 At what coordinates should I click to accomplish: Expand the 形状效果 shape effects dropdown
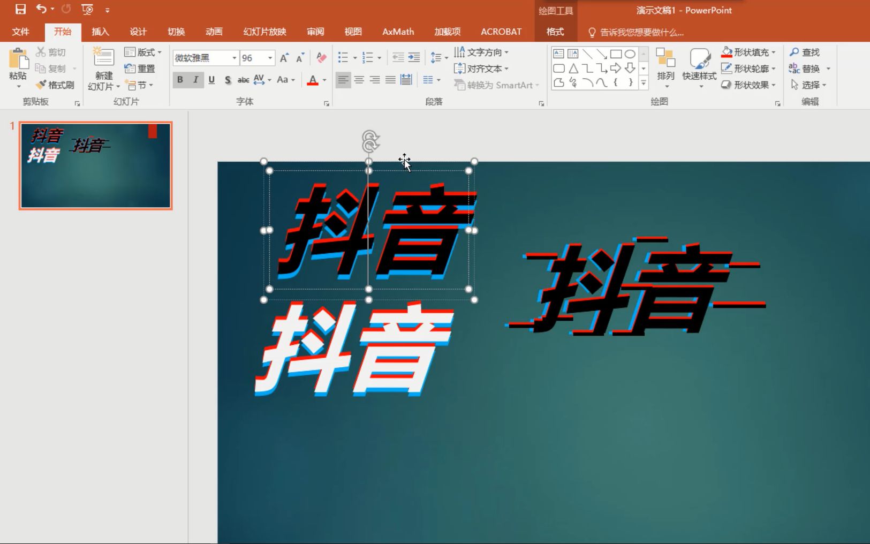pyautogui.click(x=773, y=85)
